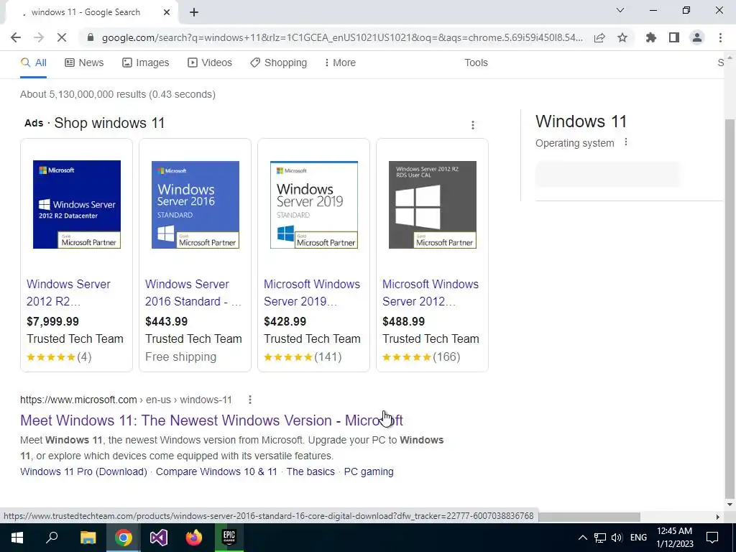
Task: Click the $7,999.99 price
Action: click(x=52, y=321)
